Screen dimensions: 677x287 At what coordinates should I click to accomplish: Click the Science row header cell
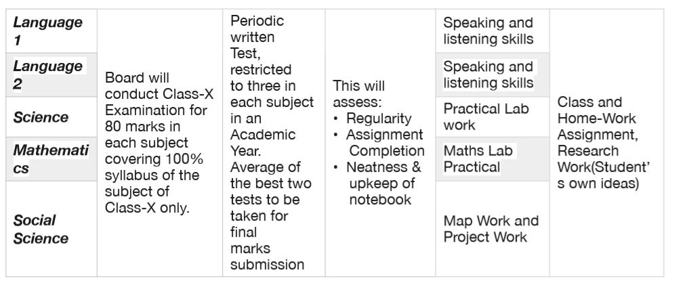(x=41, y=117)
